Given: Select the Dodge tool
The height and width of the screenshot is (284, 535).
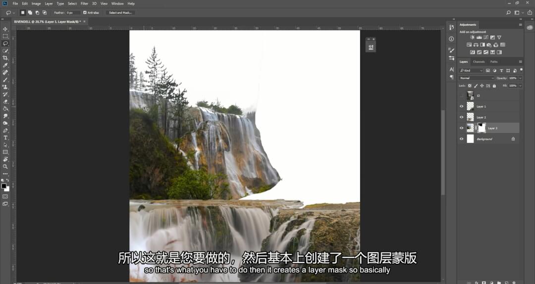Looking at the screenshot, I should click(5, 123).
